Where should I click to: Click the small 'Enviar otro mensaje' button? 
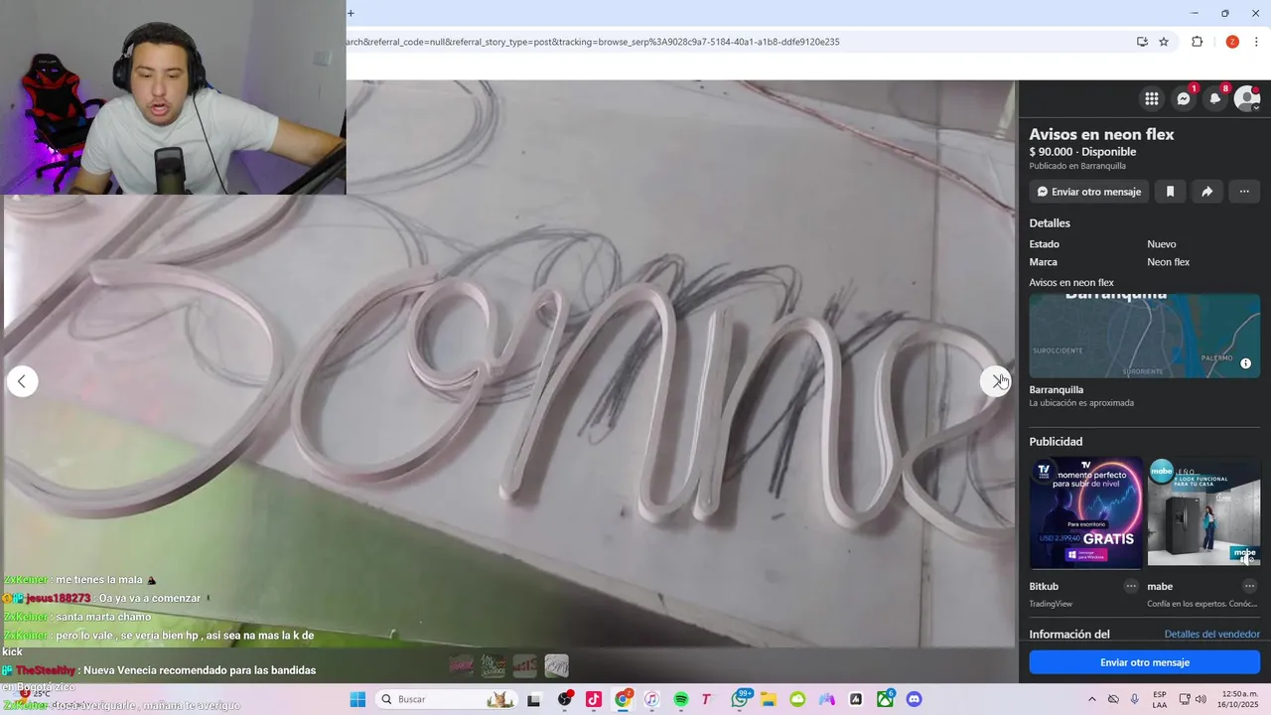tap(1088, 192)
